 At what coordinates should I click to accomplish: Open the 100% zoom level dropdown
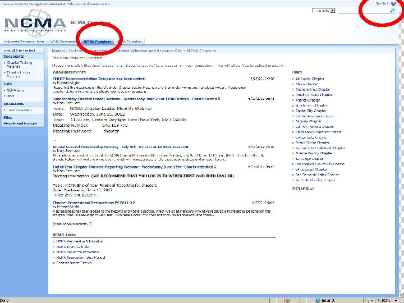(x=396, y=300)
